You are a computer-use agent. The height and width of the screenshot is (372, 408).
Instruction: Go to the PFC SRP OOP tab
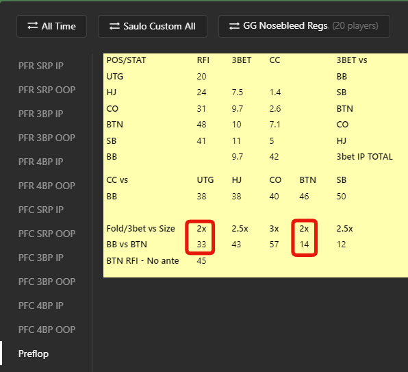click(47, 234)
